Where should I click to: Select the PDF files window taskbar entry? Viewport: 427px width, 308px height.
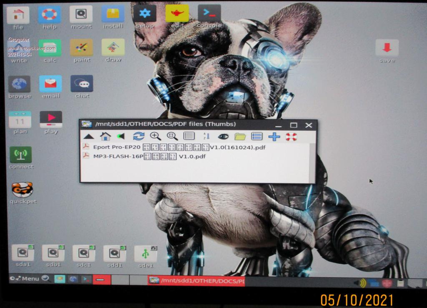pyautogui.click(x=196, y=281)
